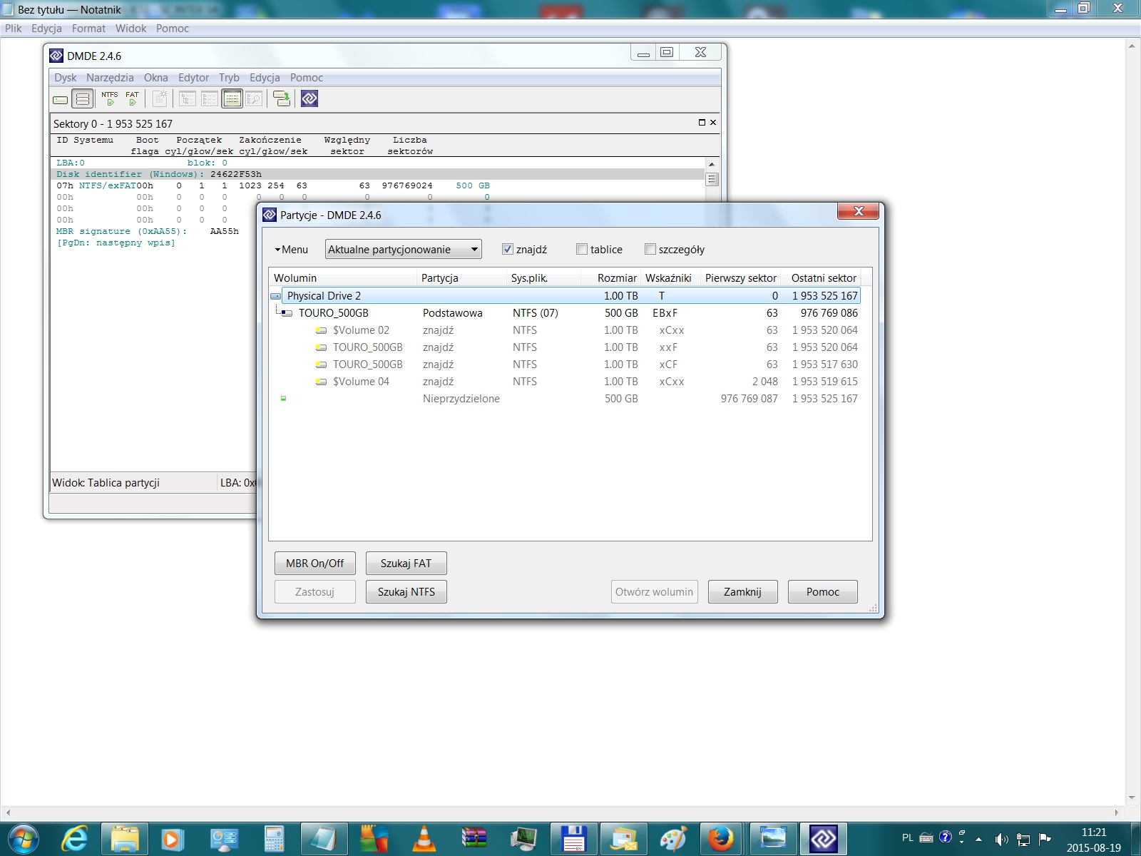Open the Aktualne partycjonowanie dropdown
Viewport: 1141px width, 856px height.
[x=404, y=249]
